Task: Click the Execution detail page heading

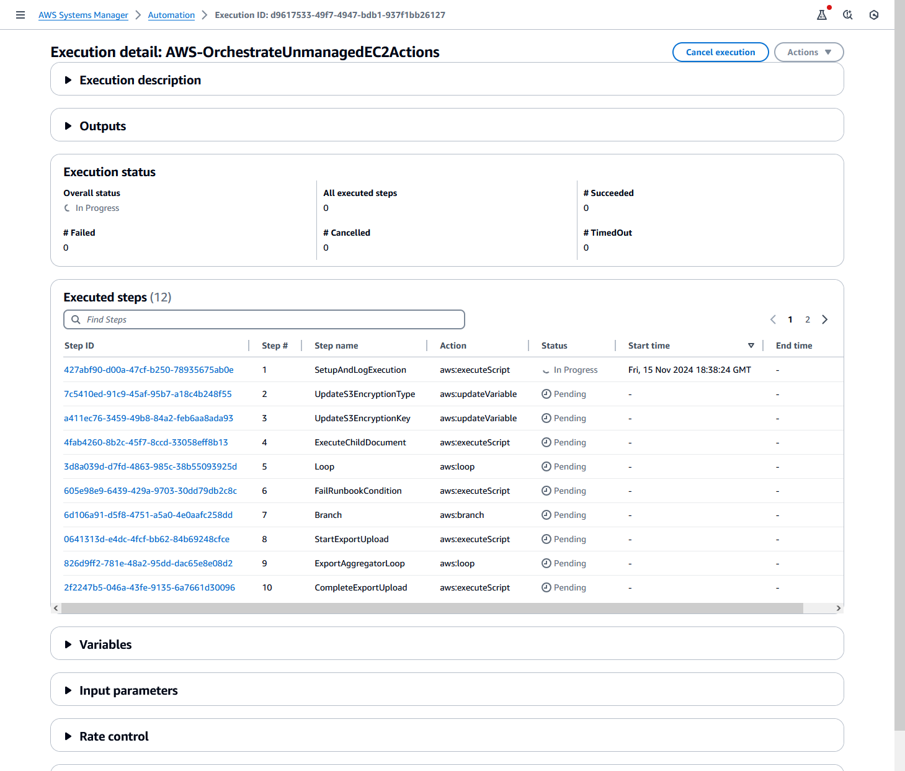Action: [245, 52]
